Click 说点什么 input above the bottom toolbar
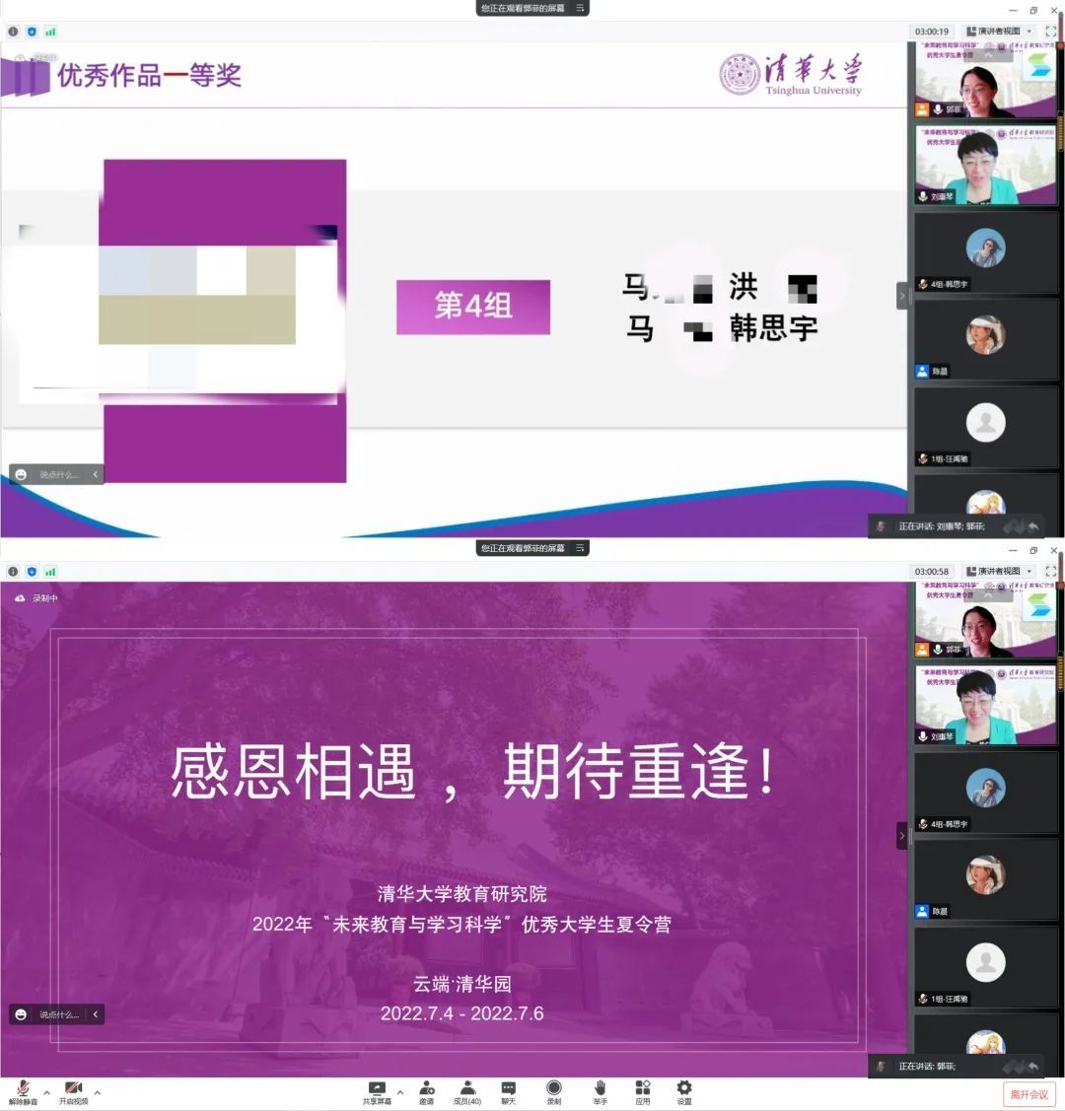This screenshot has width=1065, height=1111. tap(58, 1014)
